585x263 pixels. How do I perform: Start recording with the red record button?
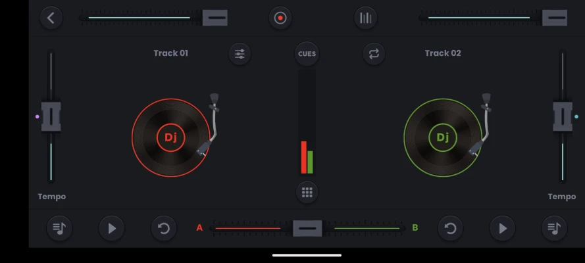[280, 18]
